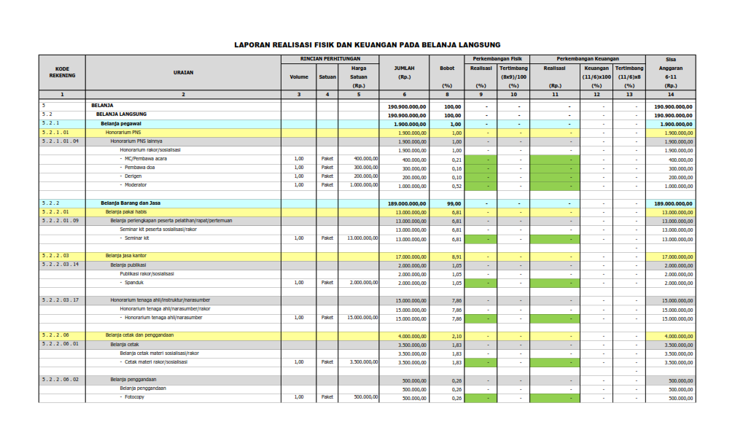The image size is (735, 446).
Task: Click the Belanja jasa kantor row label
Action: (128, 256)
